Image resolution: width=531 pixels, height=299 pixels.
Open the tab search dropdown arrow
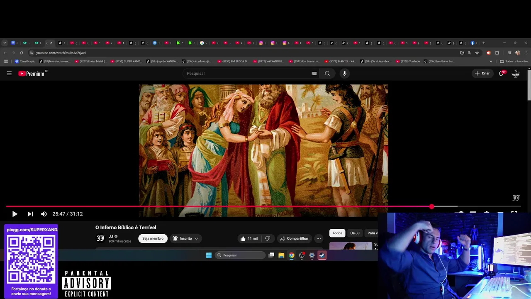point(5,43)
